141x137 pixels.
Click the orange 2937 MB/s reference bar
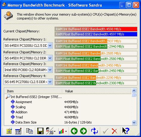coord(96,41)
